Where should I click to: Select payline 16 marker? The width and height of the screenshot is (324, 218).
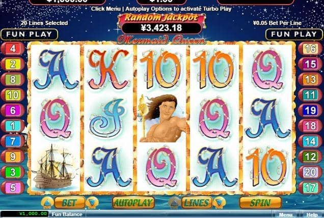tap(310, 49)
